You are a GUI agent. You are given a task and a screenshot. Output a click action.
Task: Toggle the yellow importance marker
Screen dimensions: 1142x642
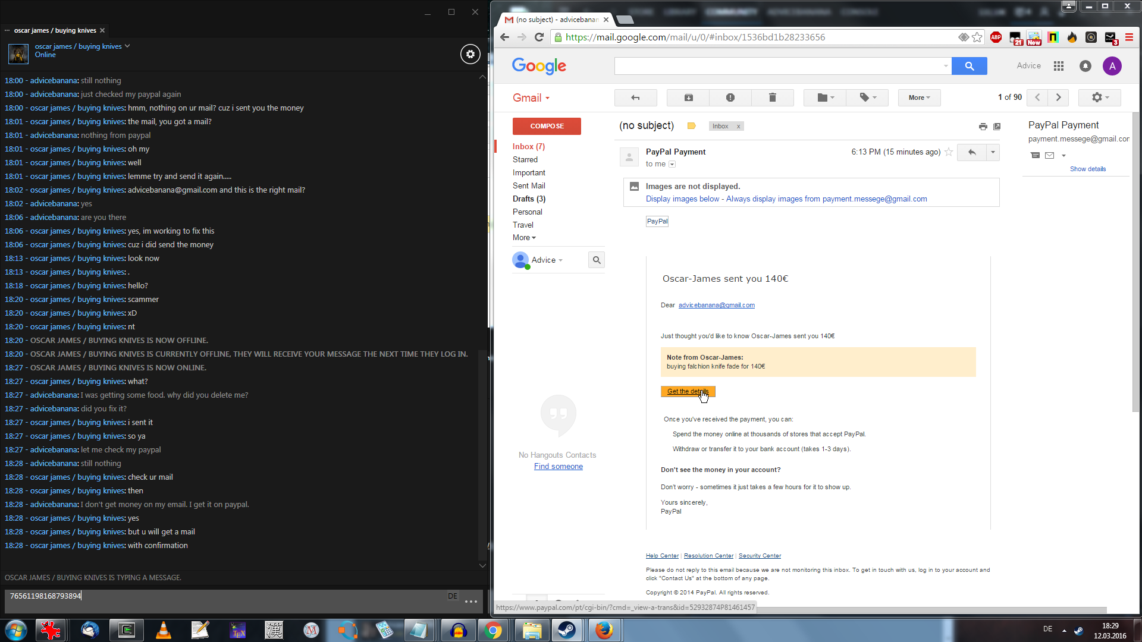[x=691, y=126]
